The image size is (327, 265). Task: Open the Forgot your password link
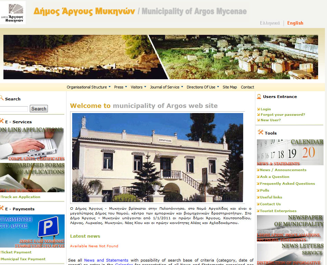click(283, 115)
